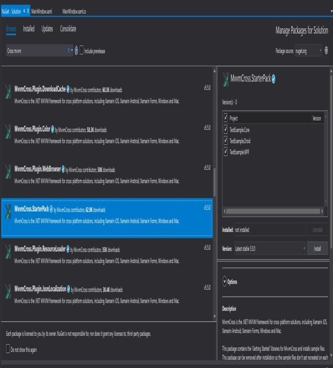
Task: Click the search input field 'Cross mvvm'
Action: coord(37,51)
